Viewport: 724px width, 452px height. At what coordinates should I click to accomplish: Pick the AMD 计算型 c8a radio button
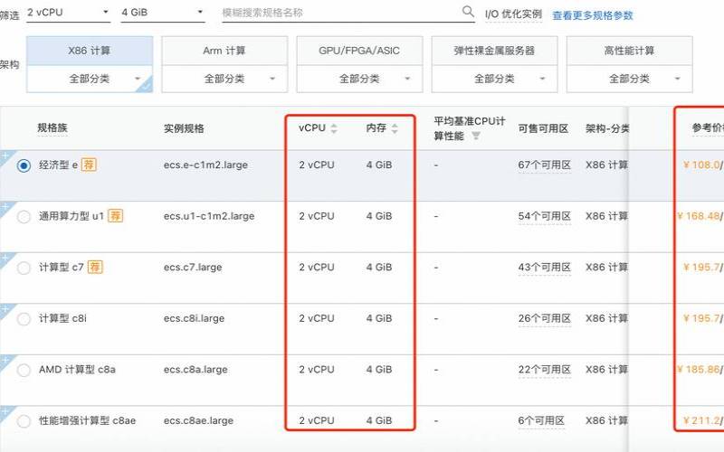pyautogui.click(x=24, y=370)
